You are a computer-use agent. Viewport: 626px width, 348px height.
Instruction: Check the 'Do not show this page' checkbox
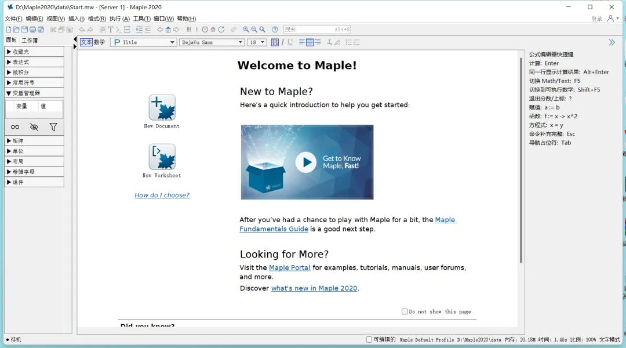pos(405,311)
